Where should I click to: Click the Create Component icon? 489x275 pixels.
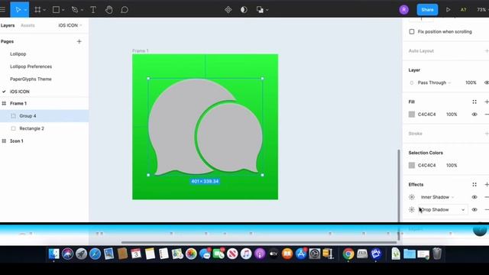click(x=228, y=10)
